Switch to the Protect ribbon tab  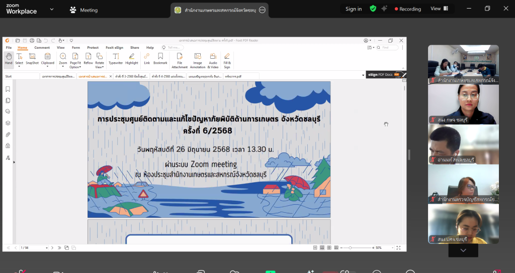coord(93,48)
